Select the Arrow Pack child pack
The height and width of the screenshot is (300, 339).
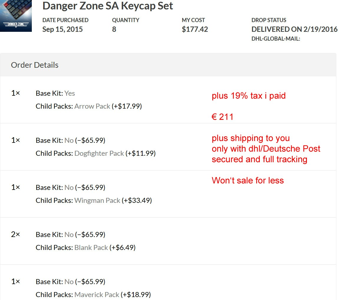click(92, 106)
